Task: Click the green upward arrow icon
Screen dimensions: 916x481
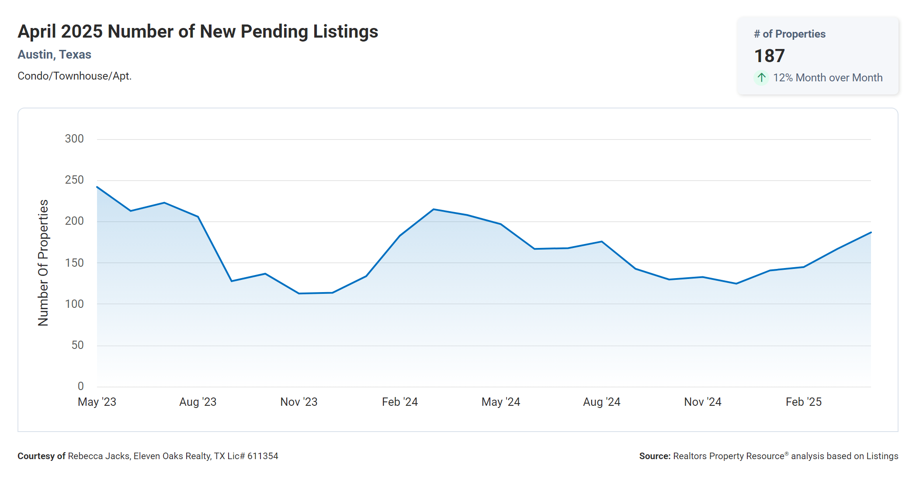Action: 761,78
